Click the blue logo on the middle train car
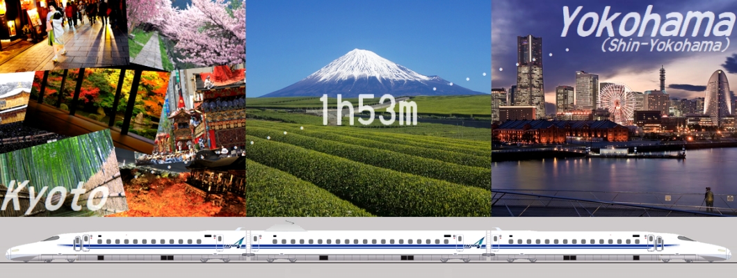 [x=478, y=243]
